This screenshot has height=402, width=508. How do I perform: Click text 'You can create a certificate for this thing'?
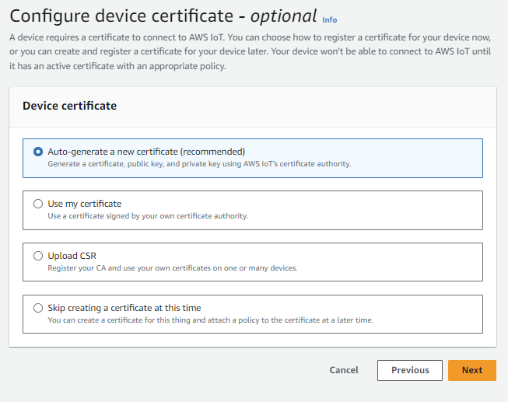click(119, 320)
